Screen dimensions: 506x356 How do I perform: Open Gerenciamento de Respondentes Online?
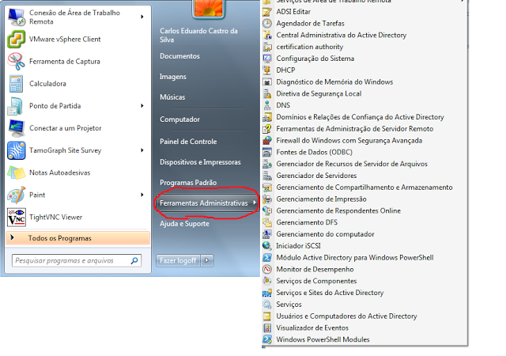click(x=338, y=210)
